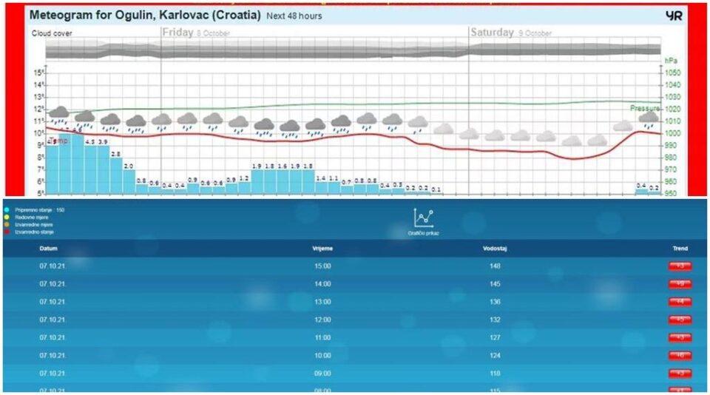Click the rain cloud icon beside the Pressure label
This screenshot has width=710, height=395.
point(649,119)
